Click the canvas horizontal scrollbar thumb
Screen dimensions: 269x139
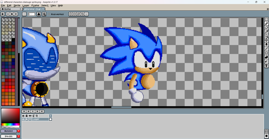point(121,107)
